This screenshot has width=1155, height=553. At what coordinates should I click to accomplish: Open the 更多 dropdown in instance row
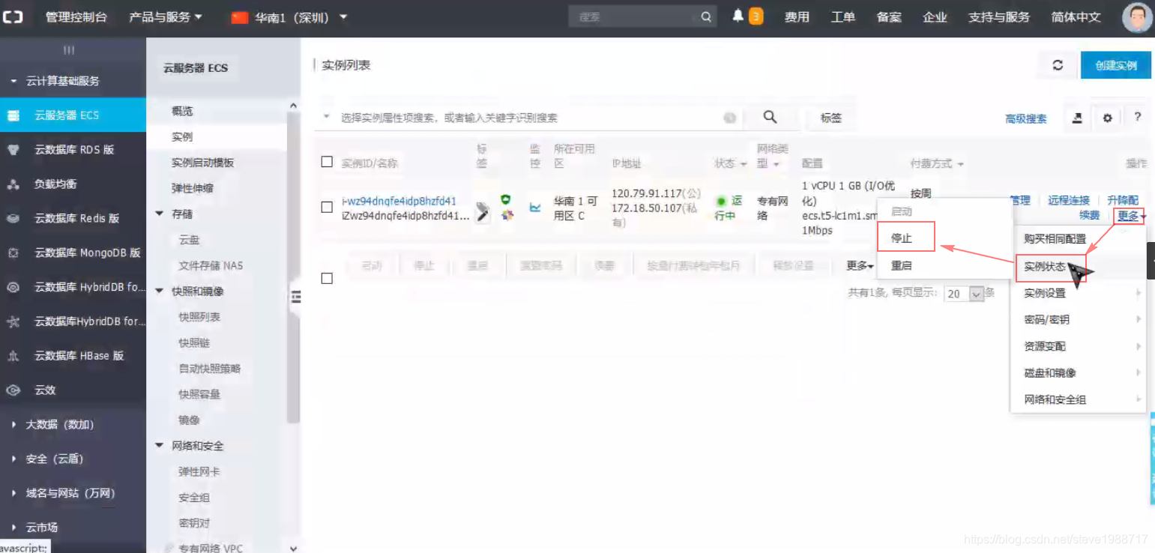(x=1131, y=216)
